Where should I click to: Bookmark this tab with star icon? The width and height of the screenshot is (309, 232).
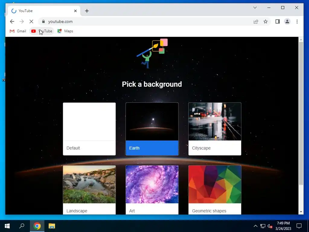(266, 21)
